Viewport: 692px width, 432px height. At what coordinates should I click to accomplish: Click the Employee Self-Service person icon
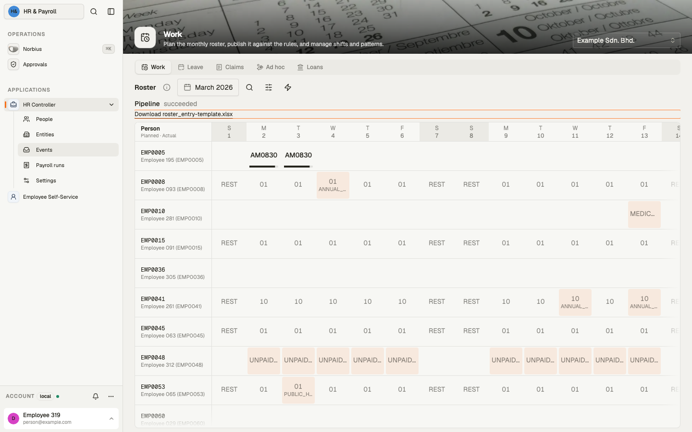(x=13, y=197)
